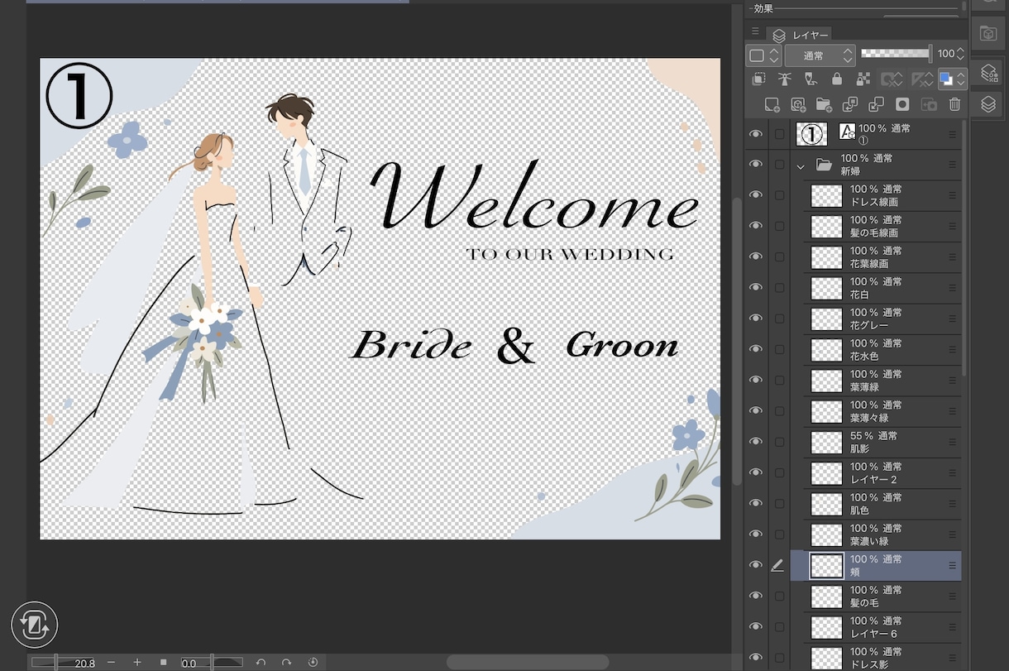The height and width of the screenshot is (671, 1009).
Task: Toggle visibility of 肌影 layer
Action: coord(755,442)
